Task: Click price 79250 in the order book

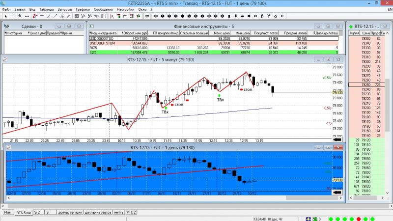Action: pos(366,85)
